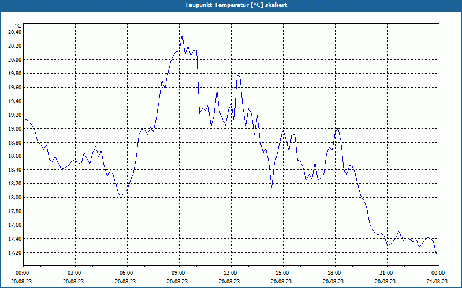
Task: Click the y-axis value 18,40
Action: (14, 170)
